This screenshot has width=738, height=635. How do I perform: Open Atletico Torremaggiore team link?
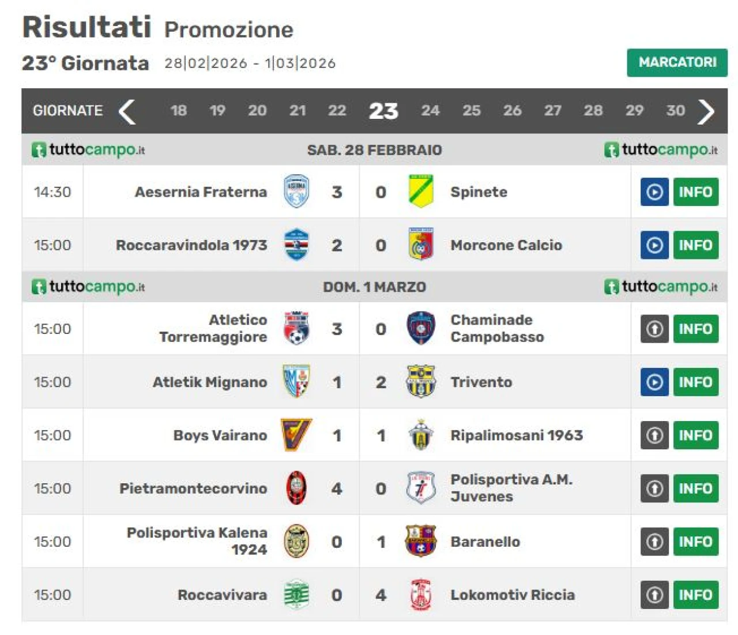click(213, 328)
